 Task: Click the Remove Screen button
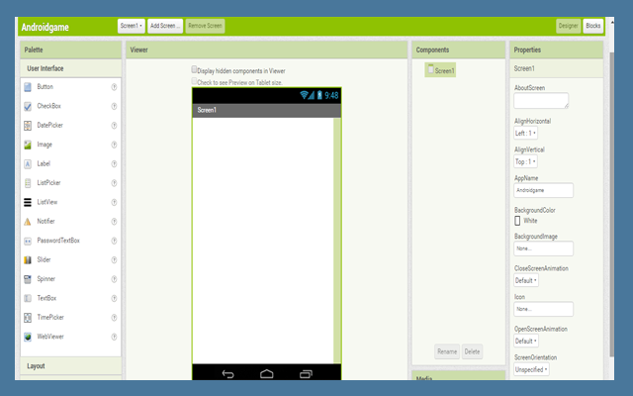coord(205,26)
